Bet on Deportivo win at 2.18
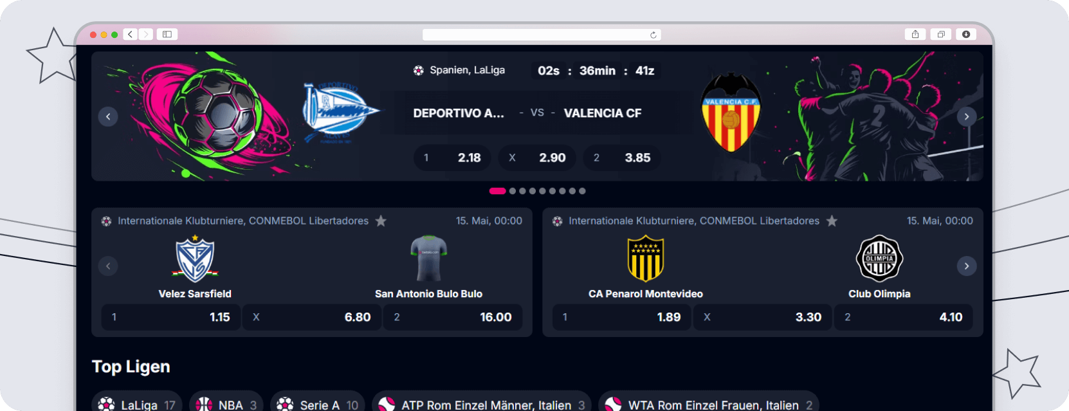 (x=452, y=158)
